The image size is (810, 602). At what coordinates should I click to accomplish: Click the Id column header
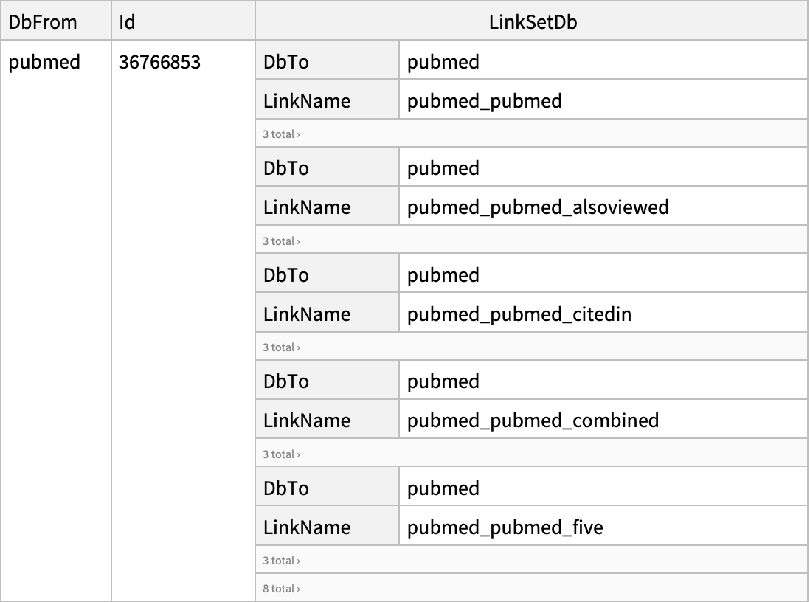(x=128, y=22)
